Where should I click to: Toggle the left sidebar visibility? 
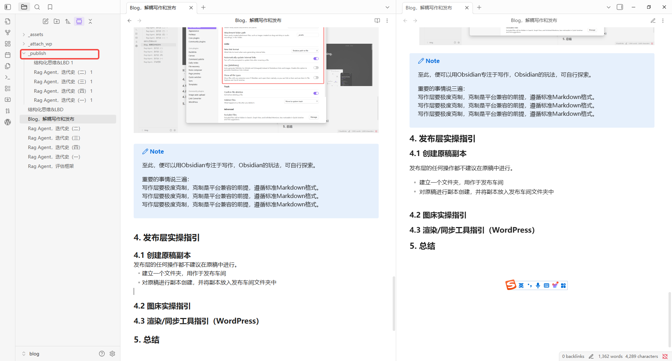7,7
